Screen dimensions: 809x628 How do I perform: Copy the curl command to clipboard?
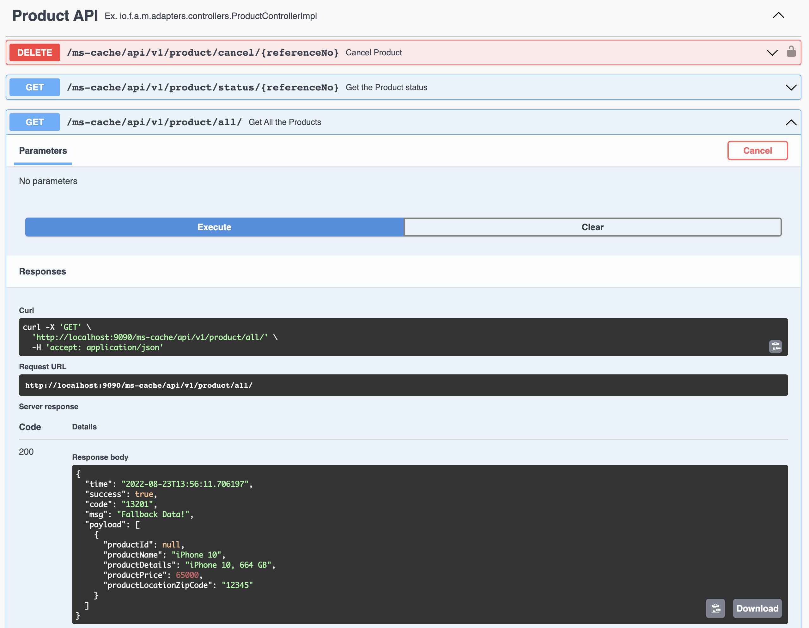pyautogui.click(x=775, y=347)
